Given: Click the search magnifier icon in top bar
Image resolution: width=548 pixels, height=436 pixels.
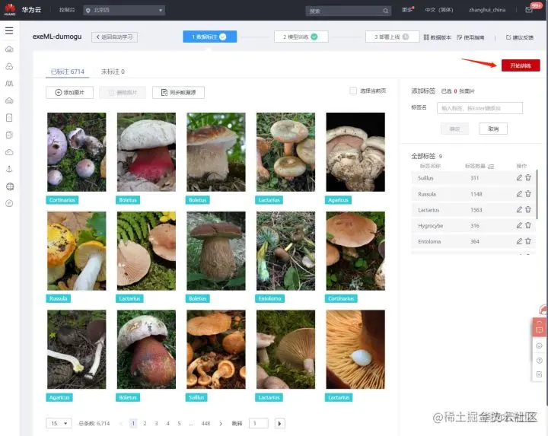Looking at the screenshot, I should pyautogui.click(x=385, y=11).
